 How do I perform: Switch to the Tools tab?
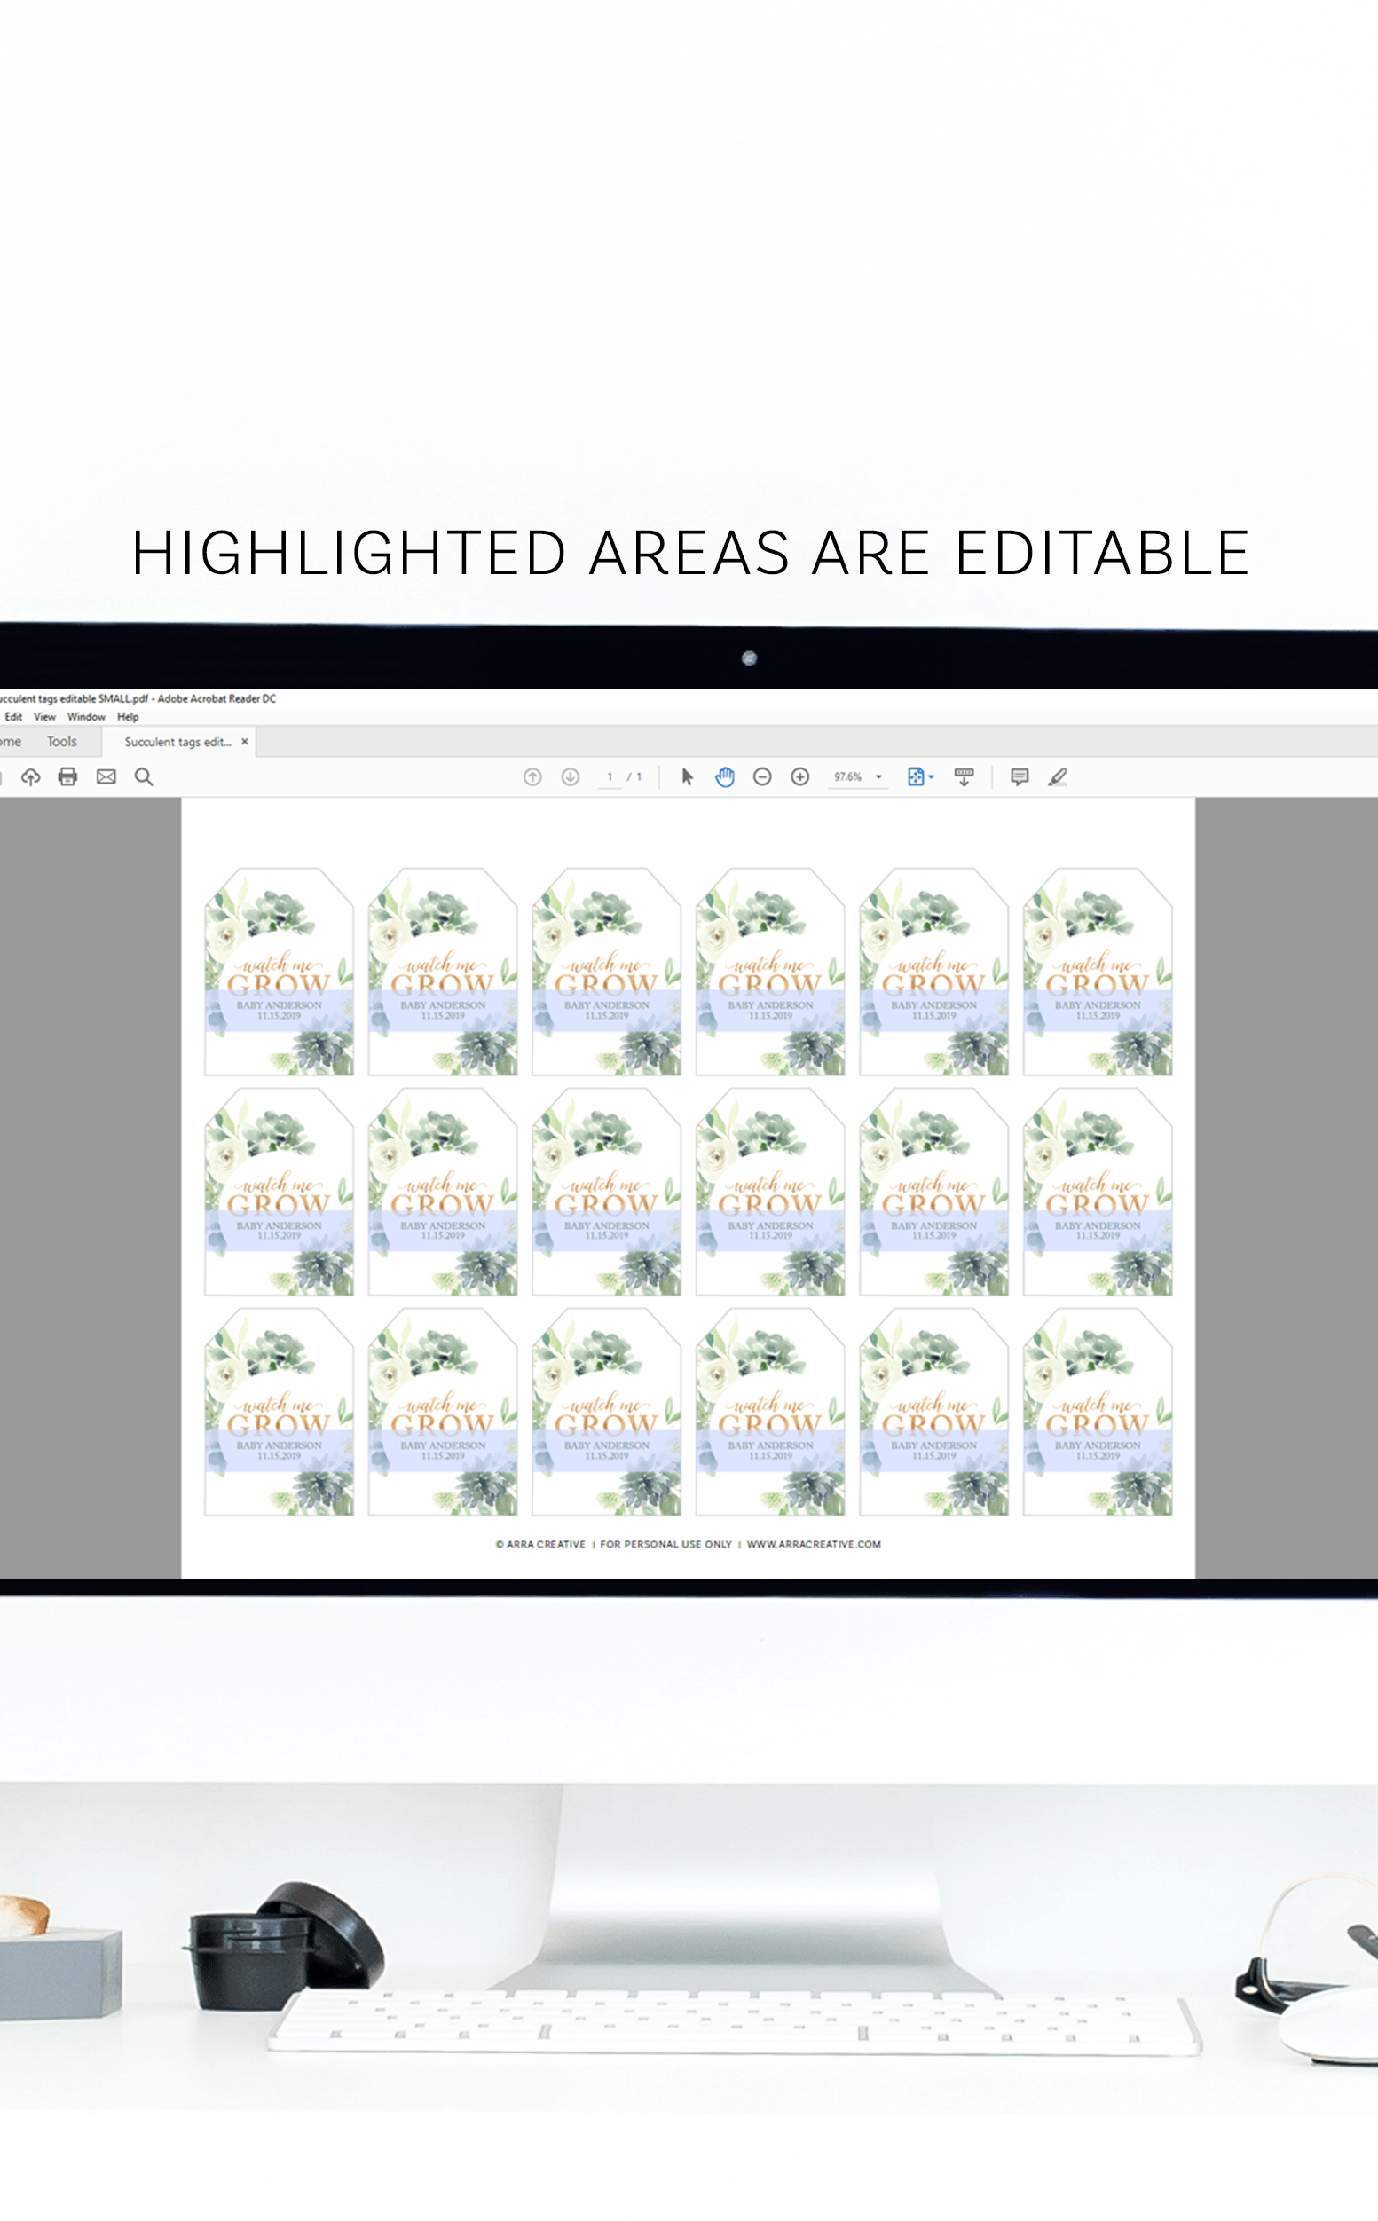click(62, 742)
